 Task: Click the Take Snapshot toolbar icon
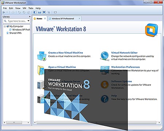[x=19, y=12]
